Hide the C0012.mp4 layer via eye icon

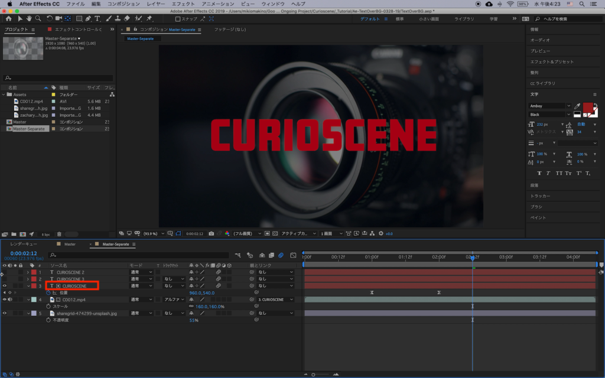pos(4,299)
